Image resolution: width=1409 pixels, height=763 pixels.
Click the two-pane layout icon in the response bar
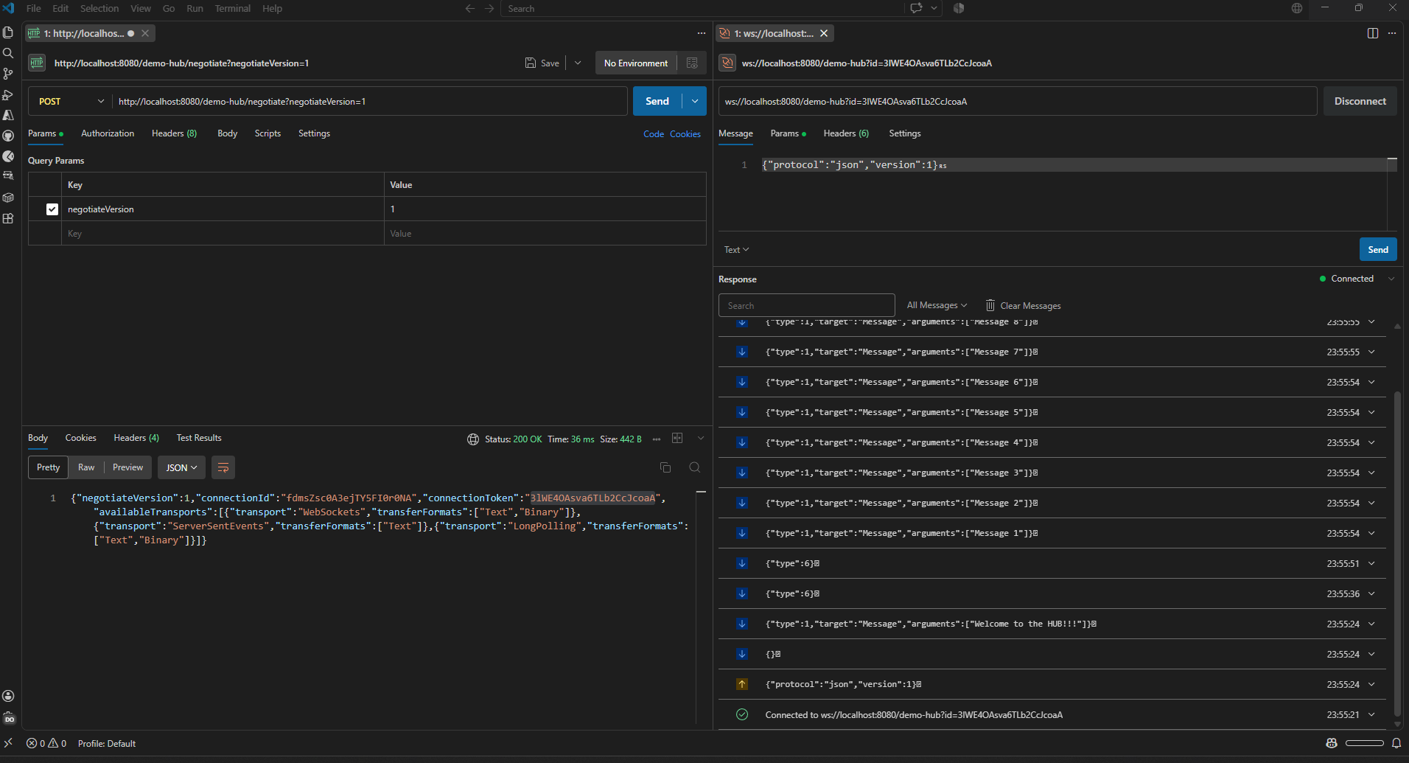pyautogui.click(x=677, y=438)
